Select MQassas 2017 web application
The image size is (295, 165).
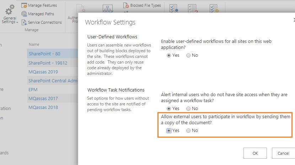(x=43, y=99)
